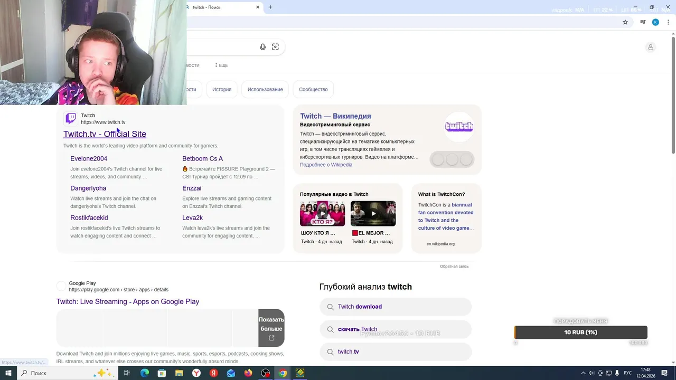Viewport: 676px width, 380px height.
Task: Open the ЕЩЕ more options dropdown
Action: pos(221,65)
